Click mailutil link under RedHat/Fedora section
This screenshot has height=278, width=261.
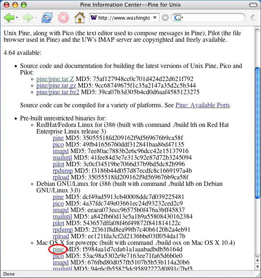pyautogui.click(x=63, y=158)
